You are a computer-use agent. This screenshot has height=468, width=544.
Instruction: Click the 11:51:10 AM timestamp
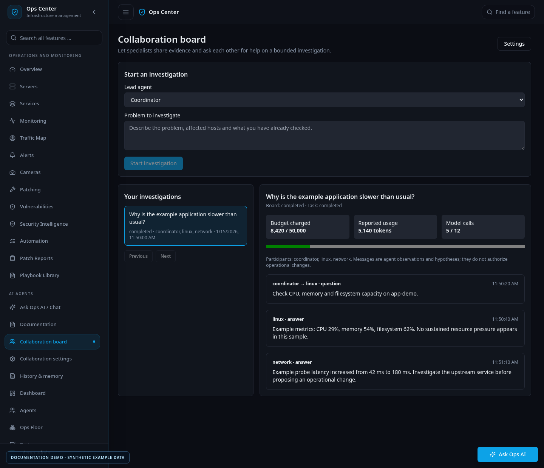click(x=505, y=362)
